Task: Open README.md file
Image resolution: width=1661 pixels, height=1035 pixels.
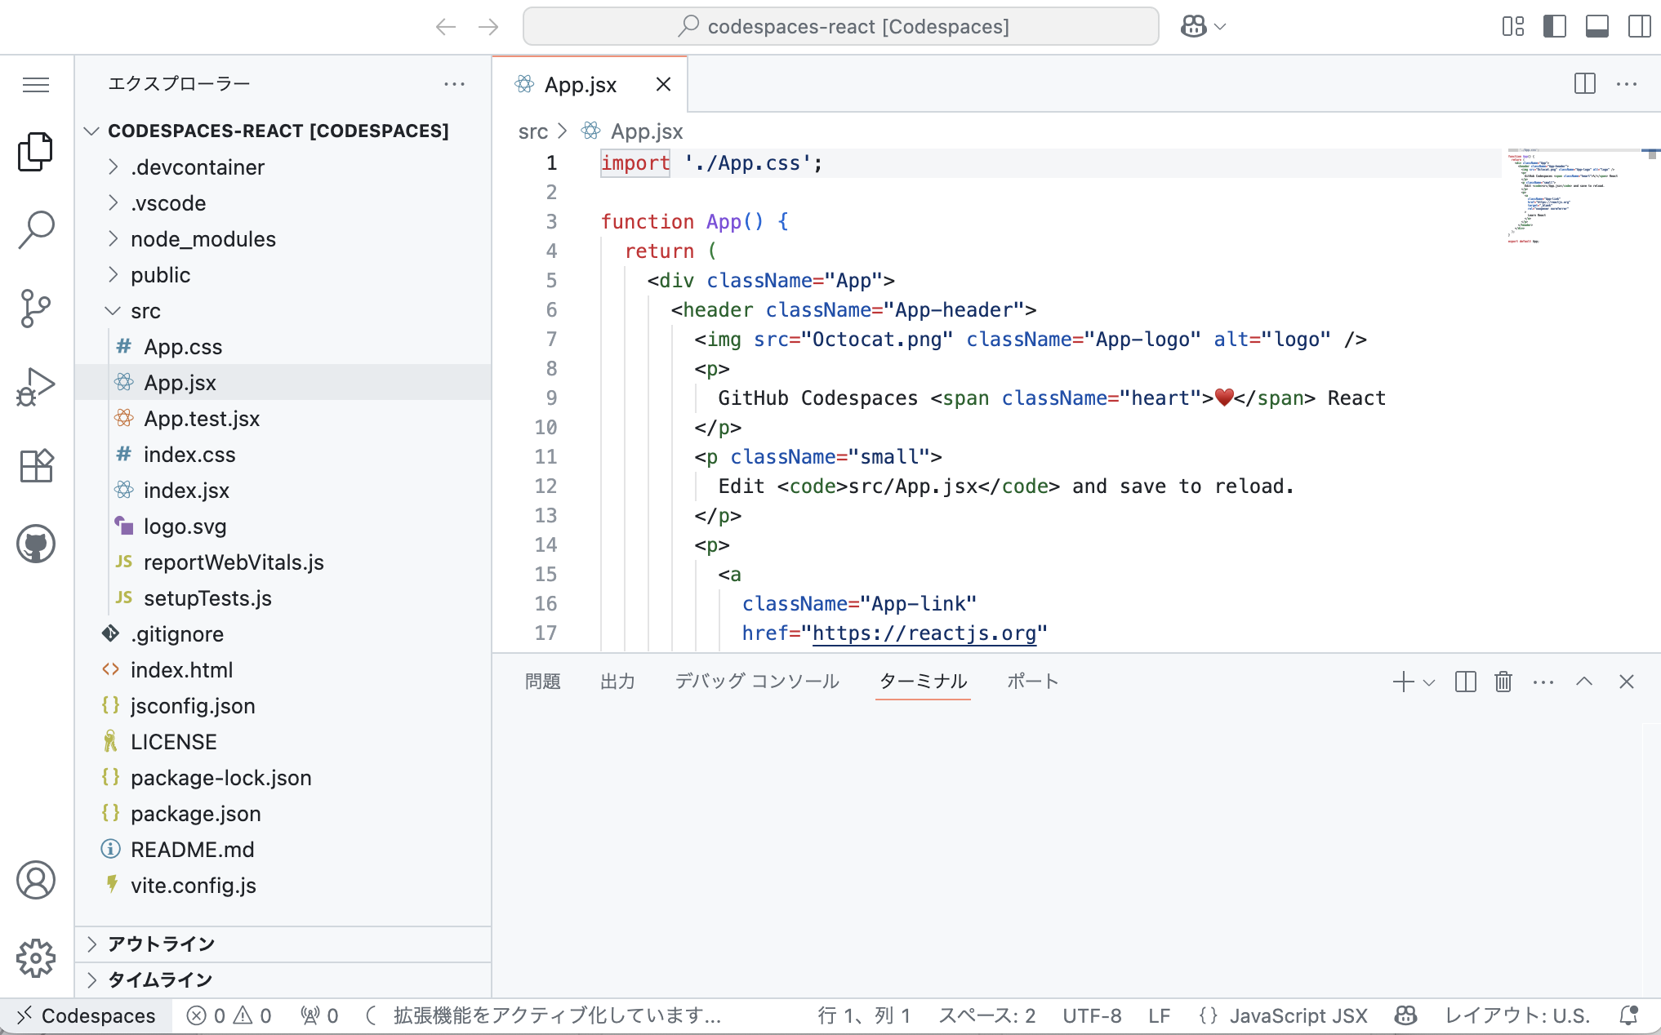Action: (283, 849)
